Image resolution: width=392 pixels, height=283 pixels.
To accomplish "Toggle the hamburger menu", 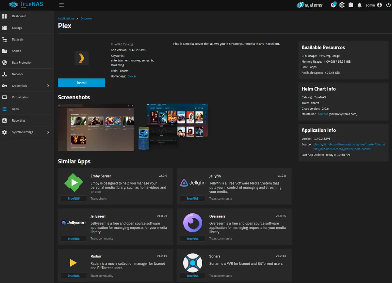I will coord(61,5).
